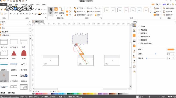Select 单色填充 solid fill option
The image size is (176, 98).
143,30
